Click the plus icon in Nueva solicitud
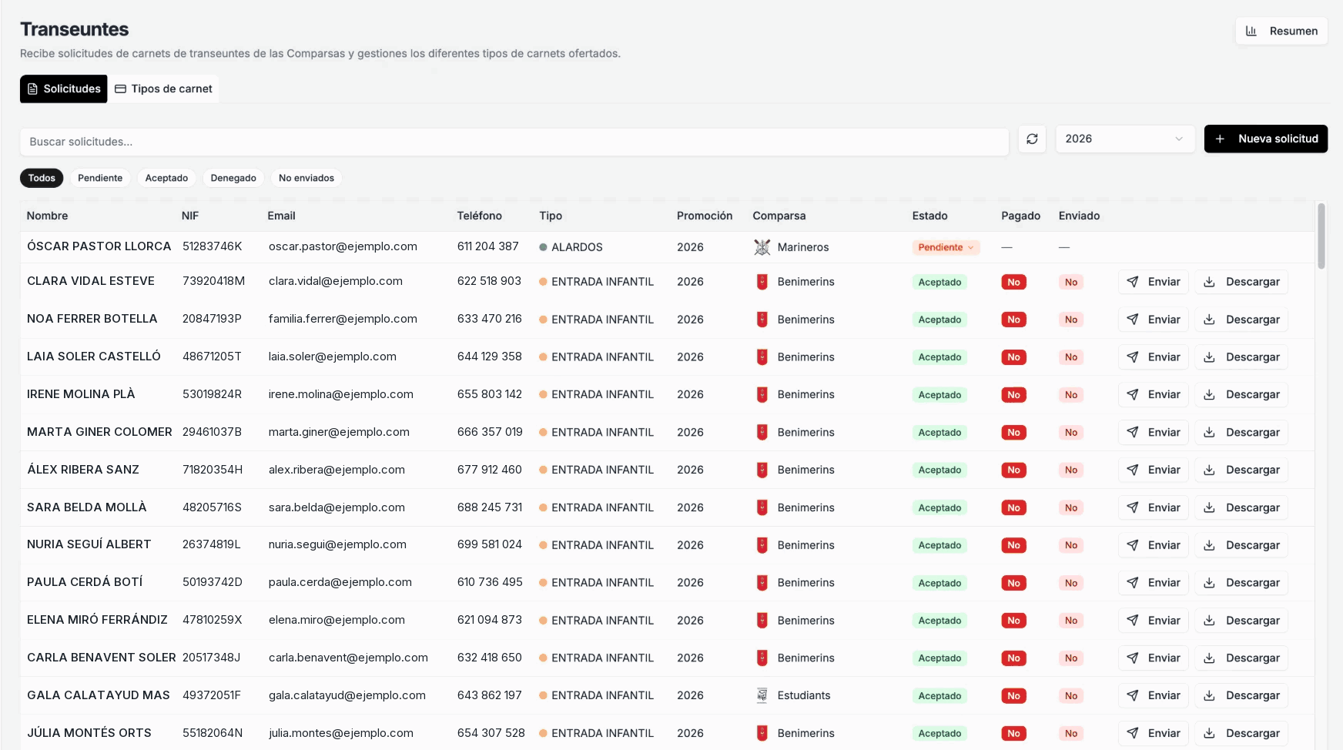 click(x=1220, y=139)
